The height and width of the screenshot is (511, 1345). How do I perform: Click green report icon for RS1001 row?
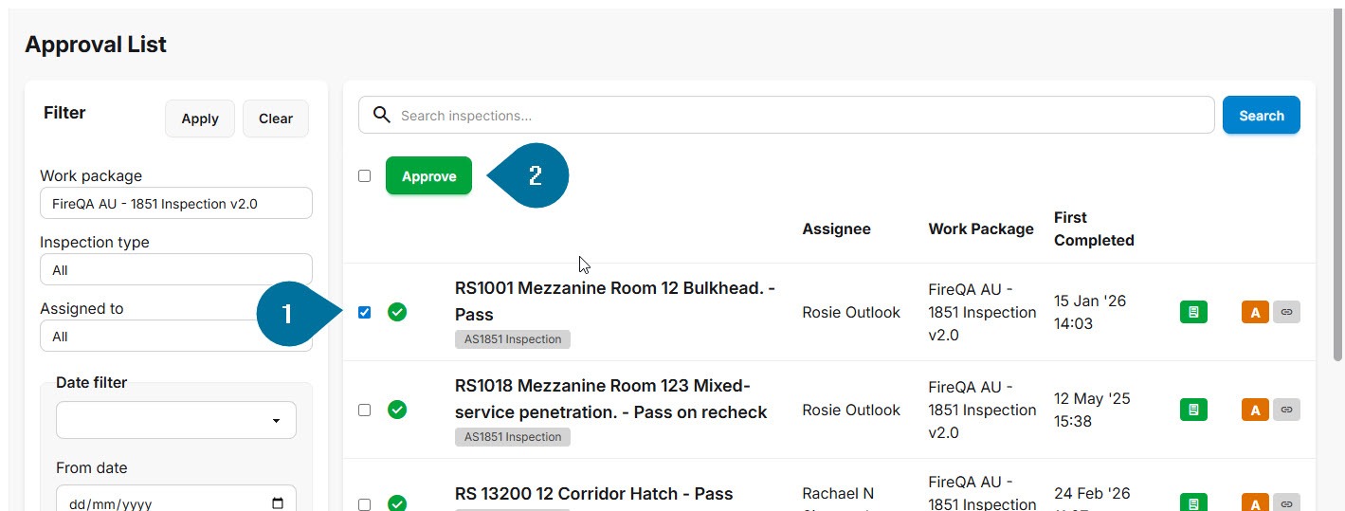[x=1193, y=312]
